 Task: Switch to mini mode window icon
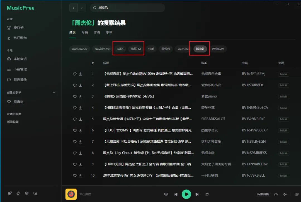35,193
